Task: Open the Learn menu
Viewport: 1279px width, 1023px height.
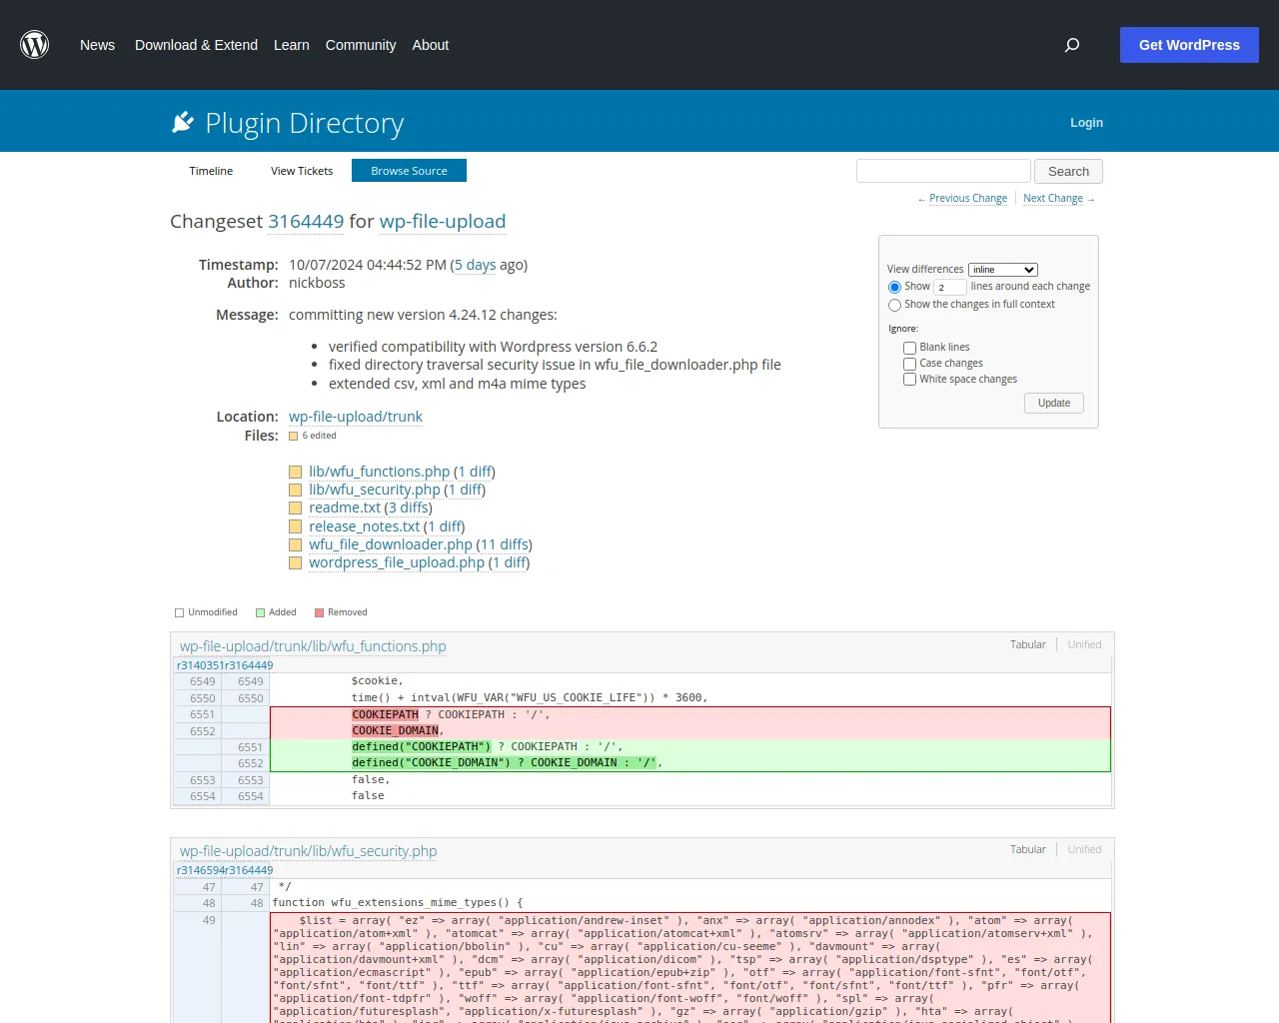Action: tap(292, 45)
